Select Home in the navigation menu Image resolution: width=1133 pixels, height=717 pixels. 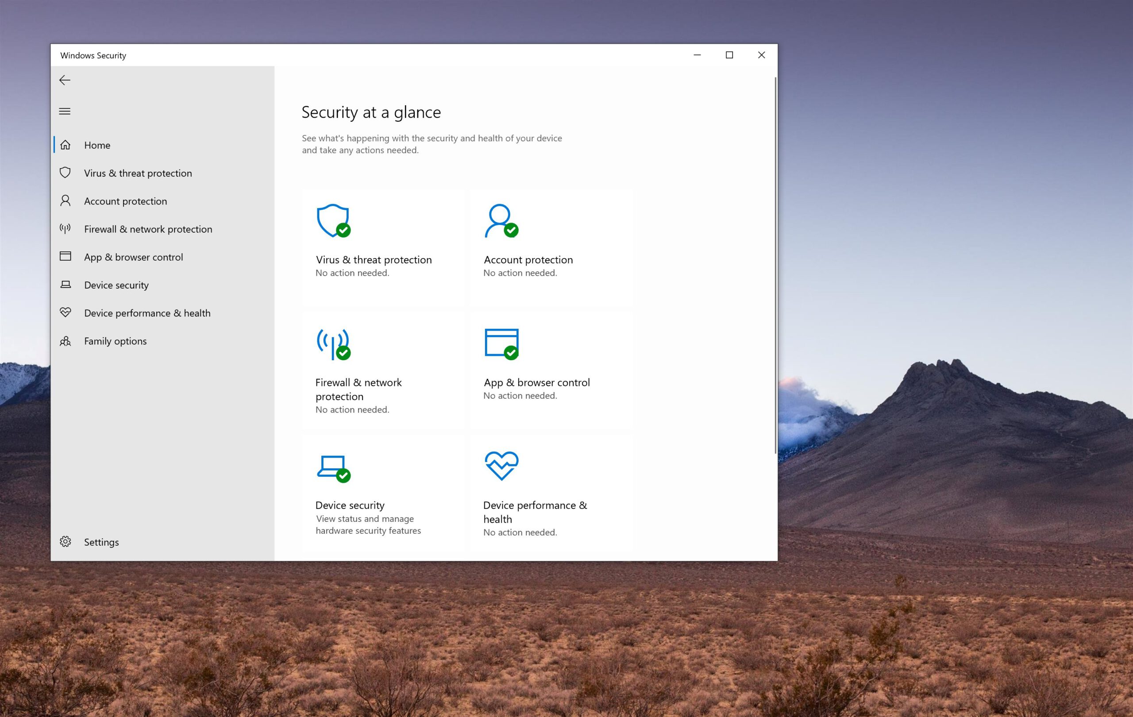pyautogui.click(x=97, y=145)
